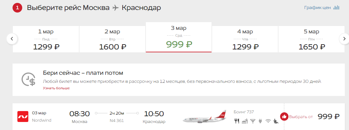
Task: Click the Boeing 737 airplane image
Action: 204,117
